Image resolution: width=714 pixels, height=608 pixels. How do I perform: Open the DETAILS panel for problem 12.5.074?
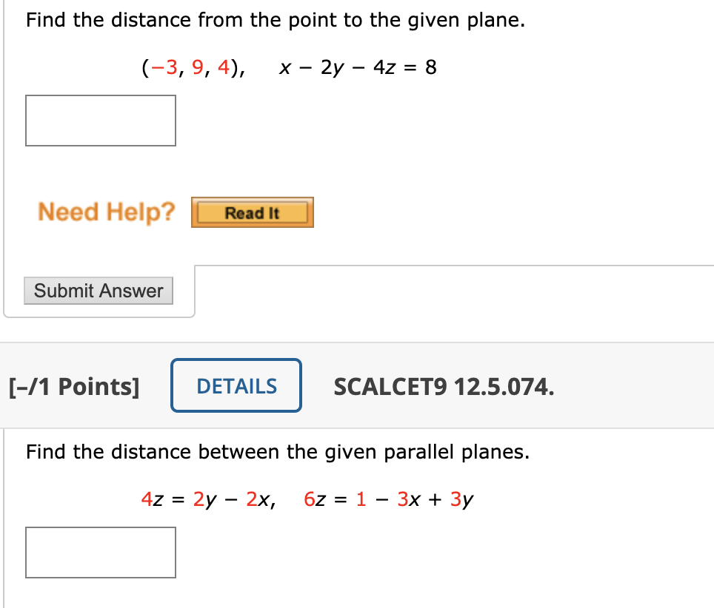(x=236, y=385)
